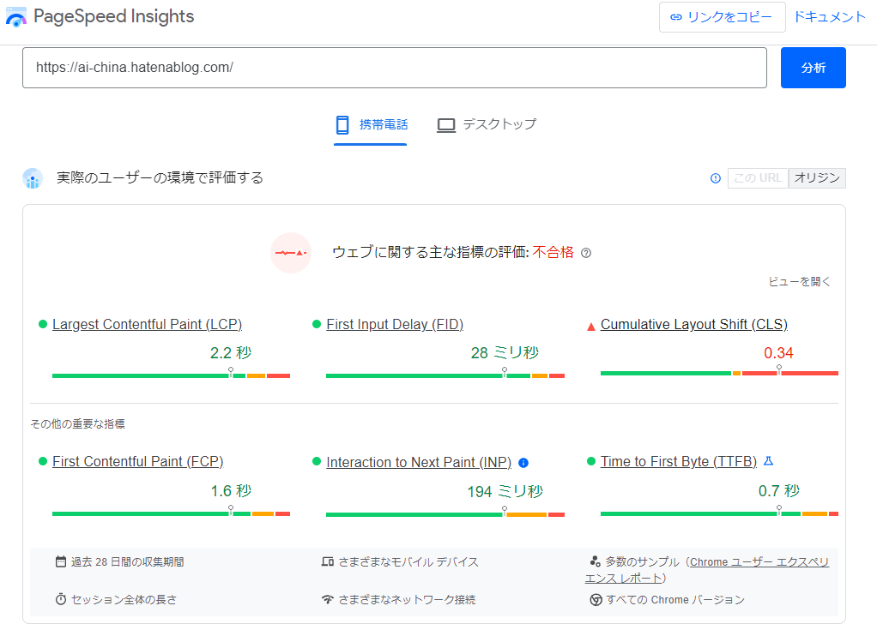
Task: Click the blue info icon beside INP
Action: click(523, 463)
